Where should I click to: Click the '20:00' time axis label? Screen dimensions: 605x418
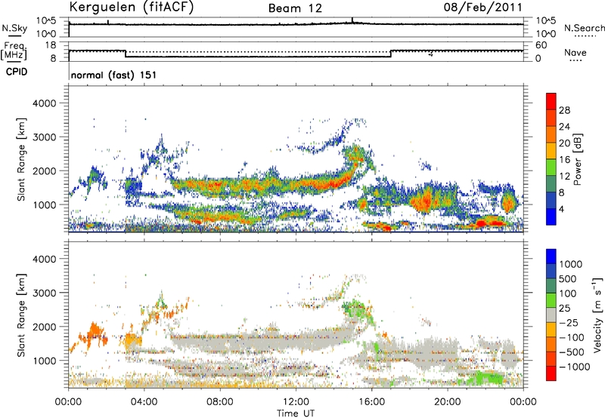pos(447,402)
